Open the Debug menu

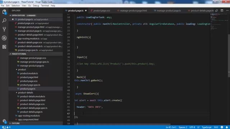click(x=36, y=6)
